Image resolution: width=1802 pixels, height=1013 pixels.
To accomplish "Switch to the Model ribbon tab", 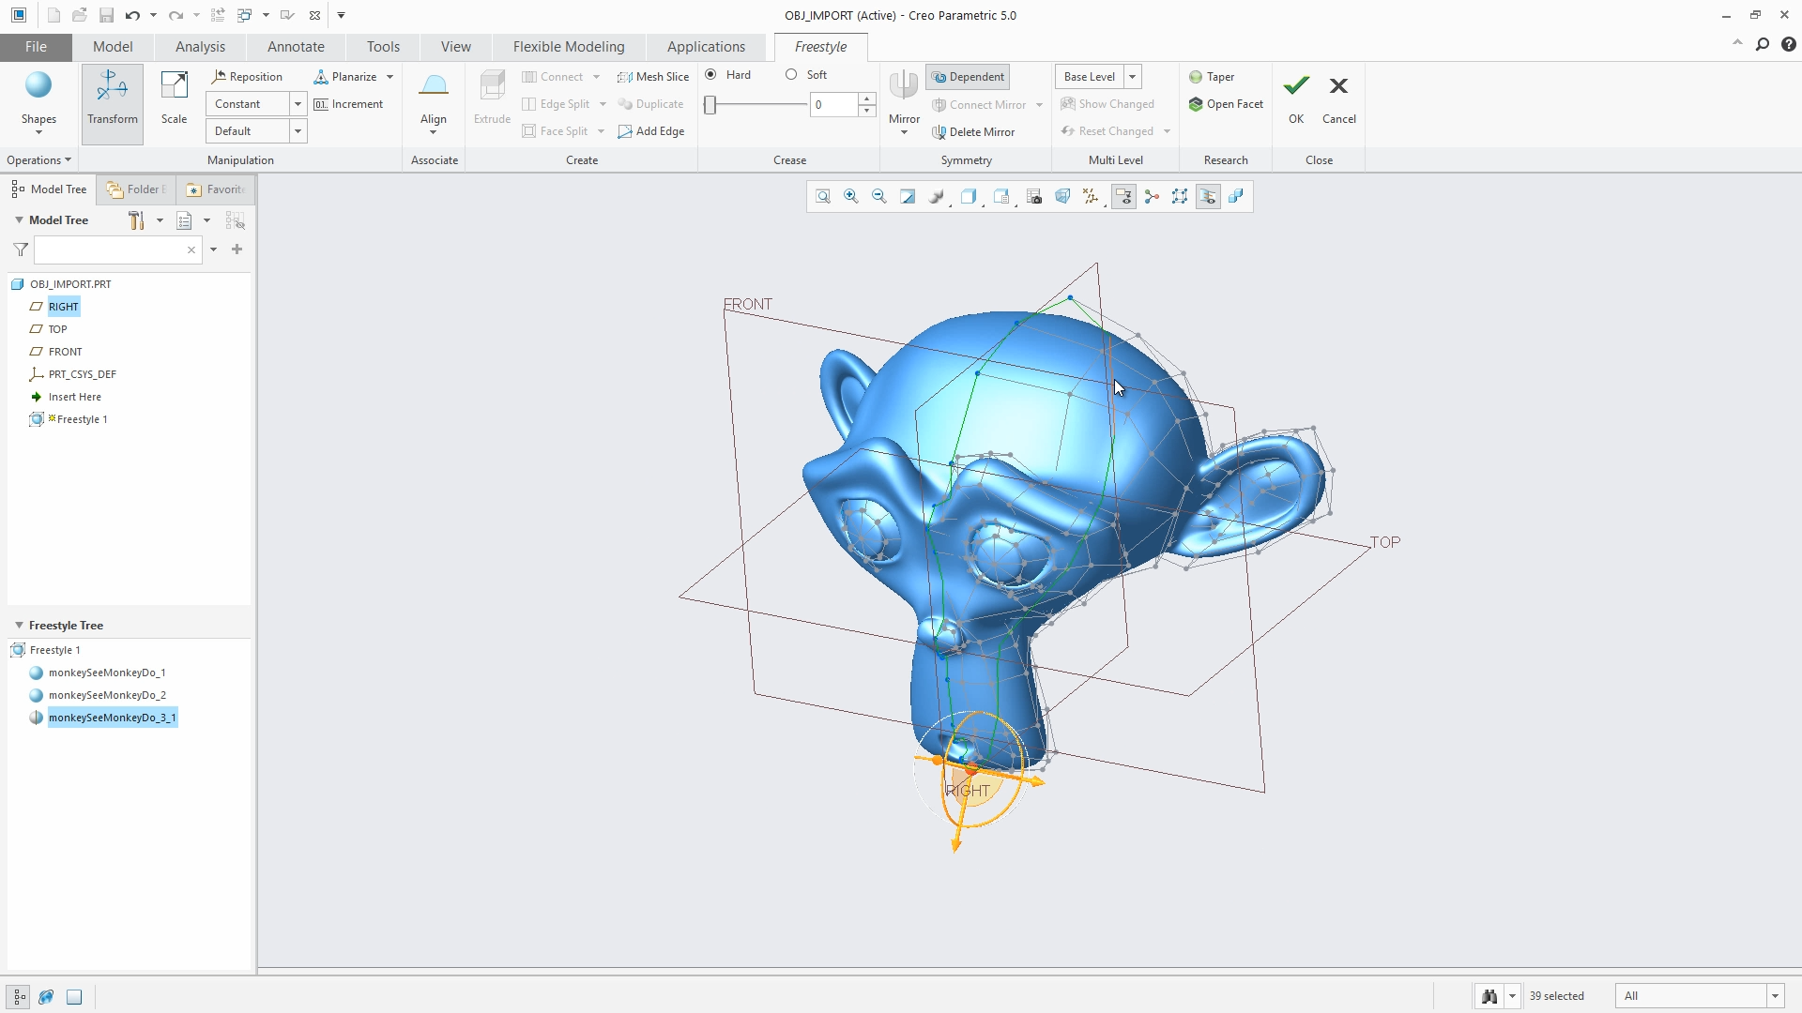I will 113,47.
